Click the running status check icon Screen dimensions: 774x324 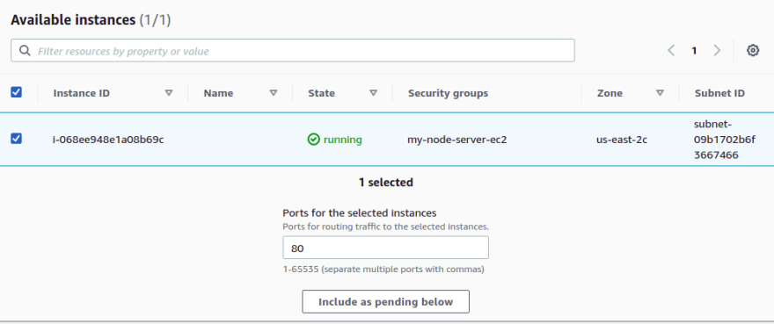pos(313,140)
